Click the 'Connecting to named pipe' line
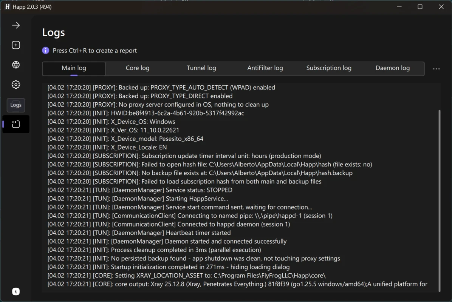The width and height of the screenshot is (452, 302). point(190,216)
